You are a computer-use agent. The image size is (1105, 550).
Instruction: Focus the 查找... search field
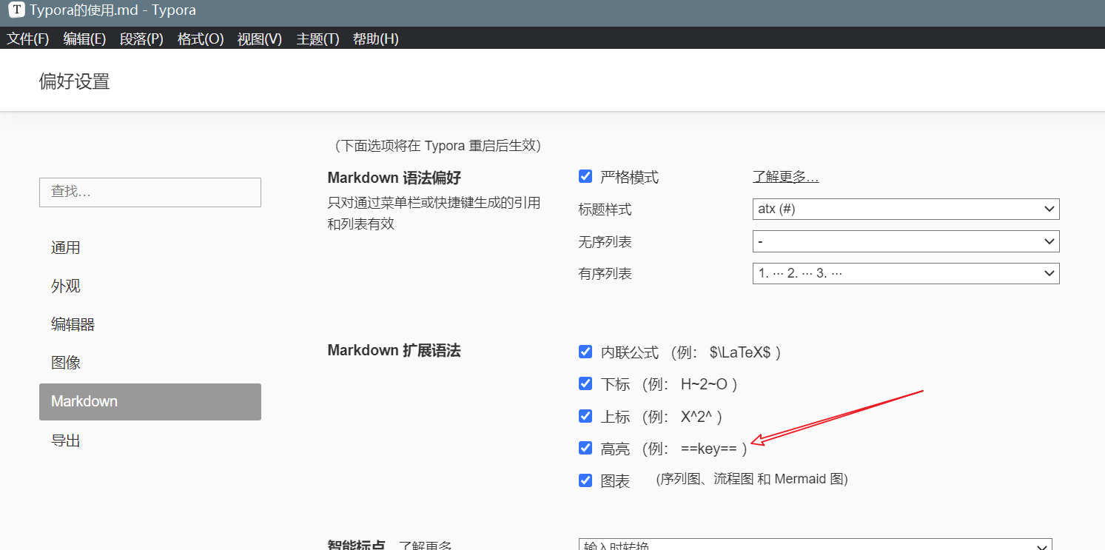pos(150,192)
